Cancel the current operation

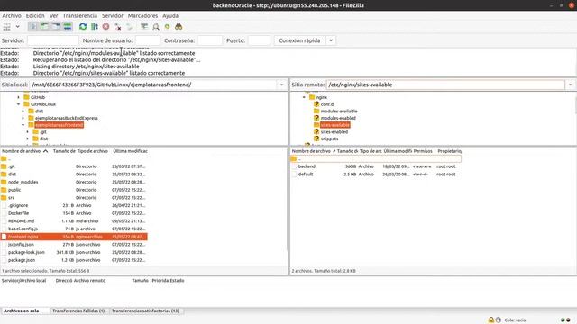point(106,26)
